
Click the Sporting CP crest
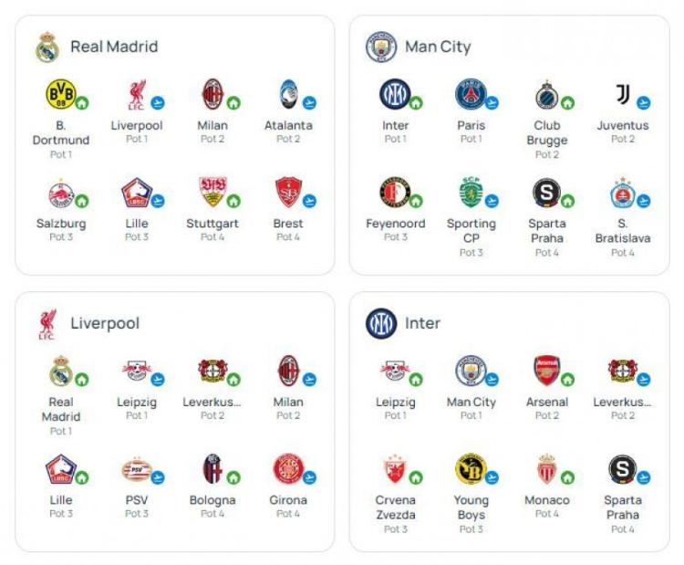pyautogui.click(x=471, y=192)
